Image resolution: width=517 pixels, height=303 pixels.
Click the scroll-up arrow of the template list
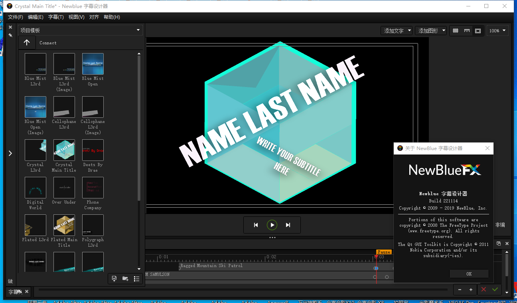click(139, 53)
